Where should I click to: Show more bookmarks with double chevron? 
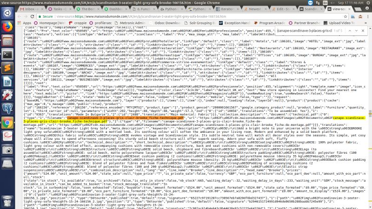[x=365, y=23]
